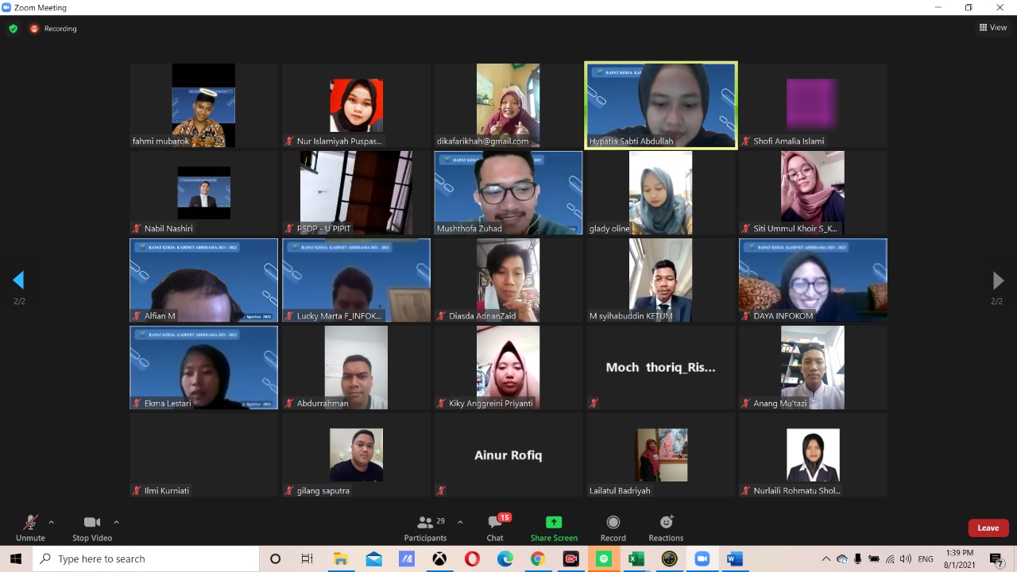
Task: Go to next gallery page arrow
Action: [998, 280]
